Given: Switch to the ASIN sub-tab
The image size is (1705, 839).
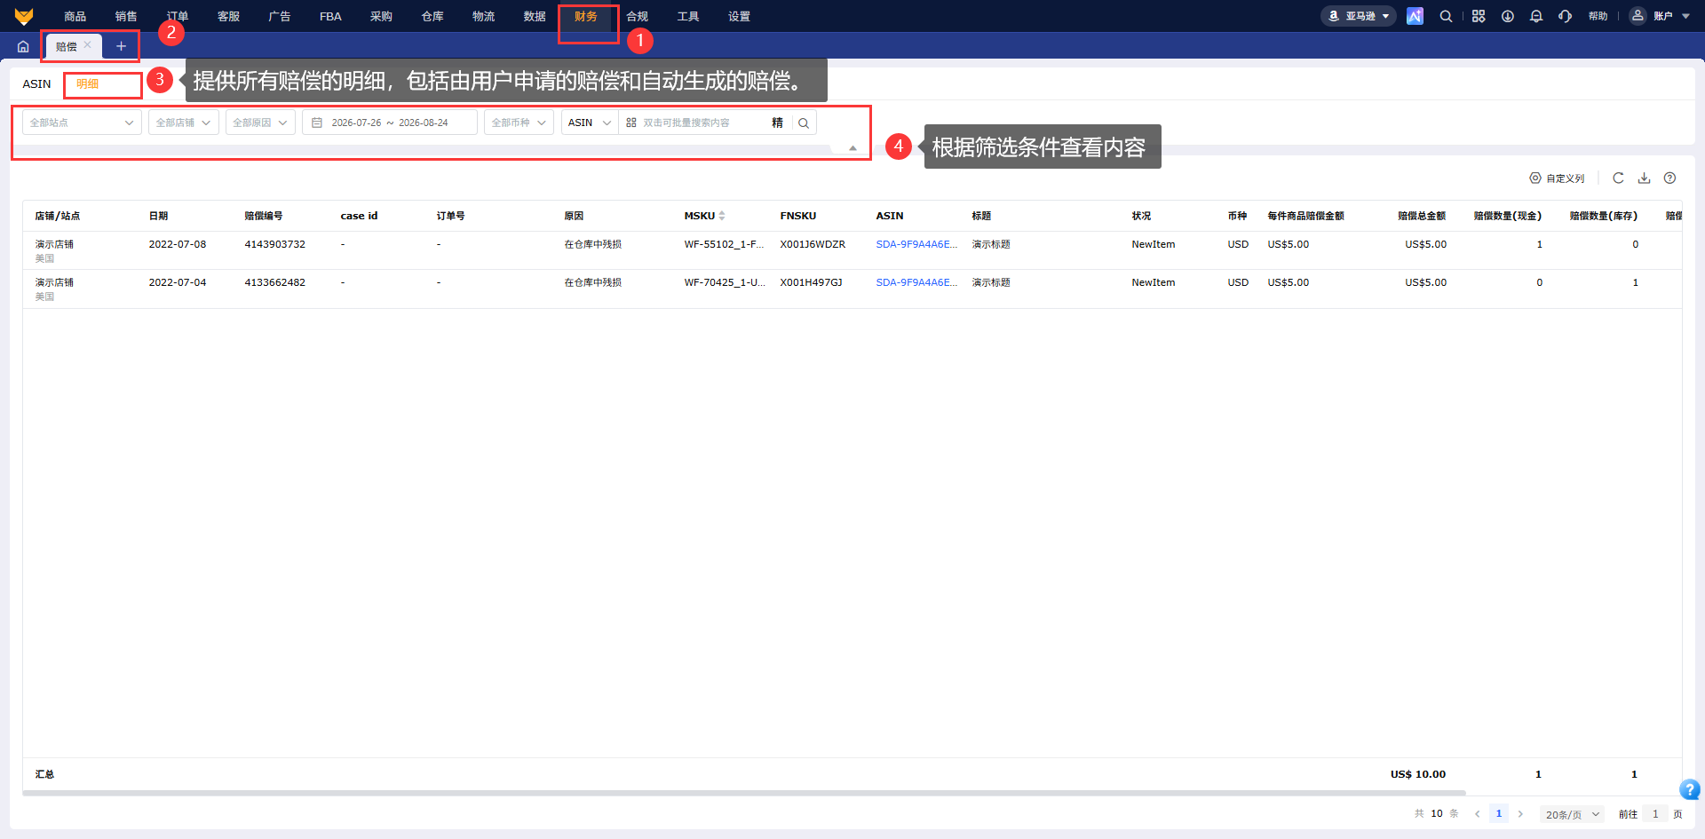Looking at the screenshot, I should point(36,83).
